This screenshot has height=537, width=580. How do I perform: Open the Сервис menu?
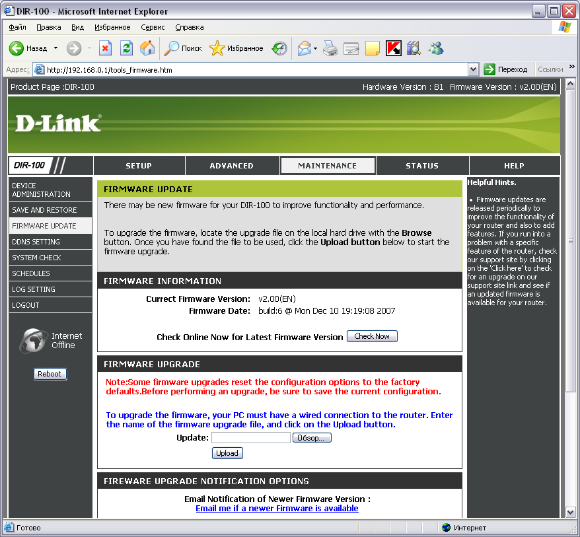(x=153, y=27)
